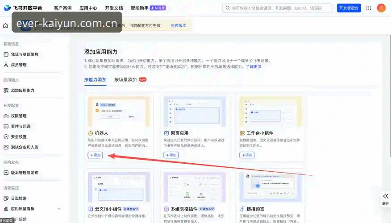Open the apps grid icon in header
This screenshot has width=391, height=223.
coord(369,8)
